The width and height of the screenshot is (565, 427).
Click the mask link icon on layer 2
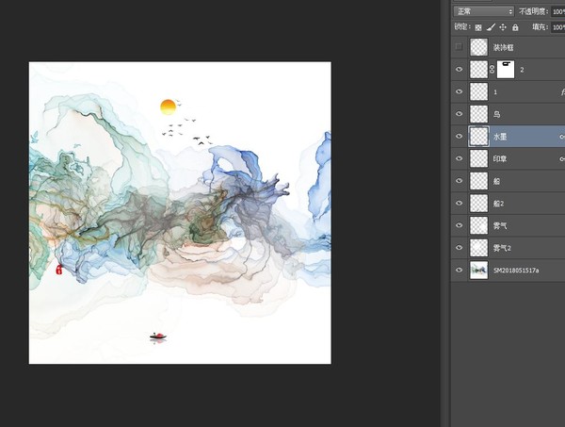coord(492,69)
